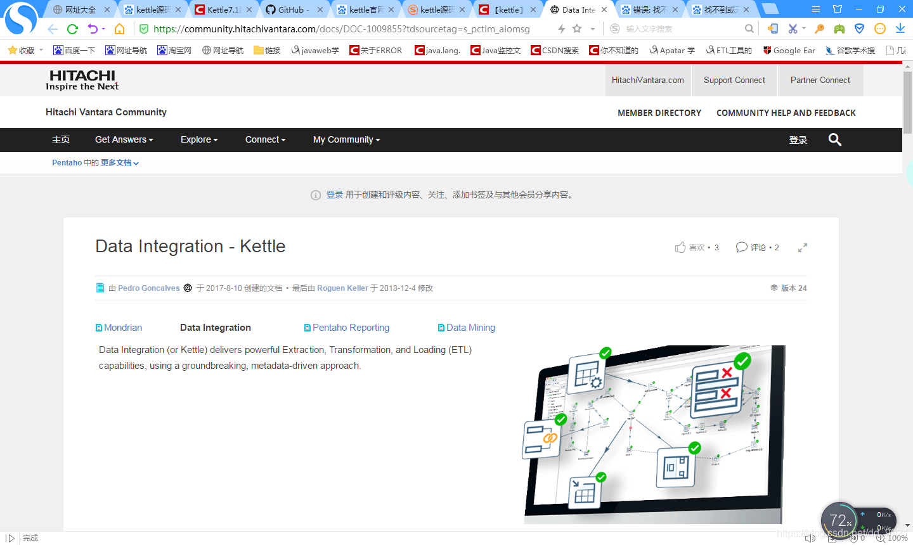Click the Partner Connect button
Image resolution: width=913 pixels, height=545 pixels.
coord(820,80)
